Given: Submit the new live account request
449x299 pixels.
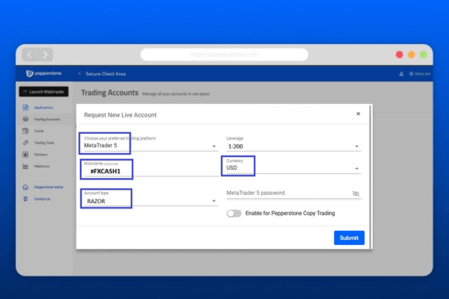Looking at the screenshot, I should (x=349, y=238).
